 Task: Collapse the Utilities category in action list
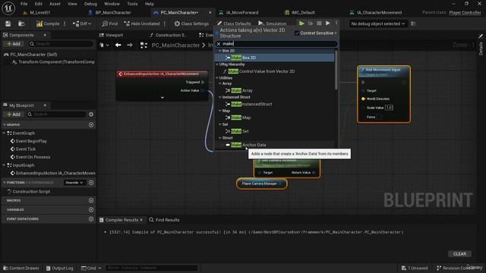click(217, 78)
